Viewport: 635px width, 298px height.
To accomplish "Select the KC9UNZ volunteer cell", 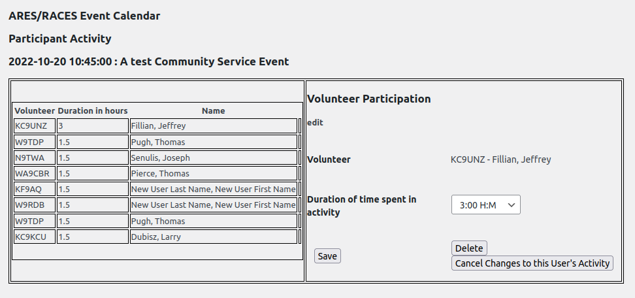I will [34, 126].
